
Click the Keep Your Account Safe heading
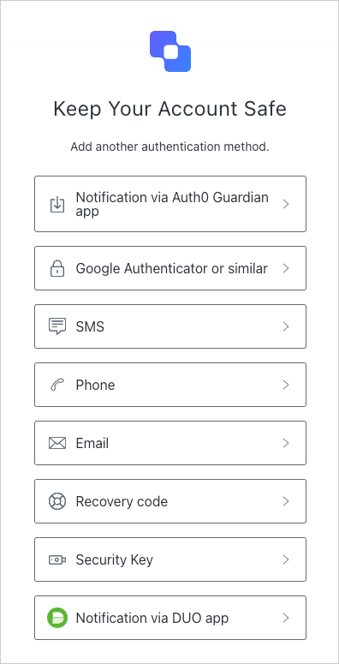click(x=169, y=109)
